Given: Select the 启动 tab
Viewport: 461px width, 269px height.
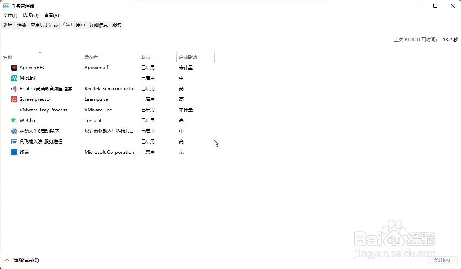Looking at the screenshot, I should click(67, 25).
